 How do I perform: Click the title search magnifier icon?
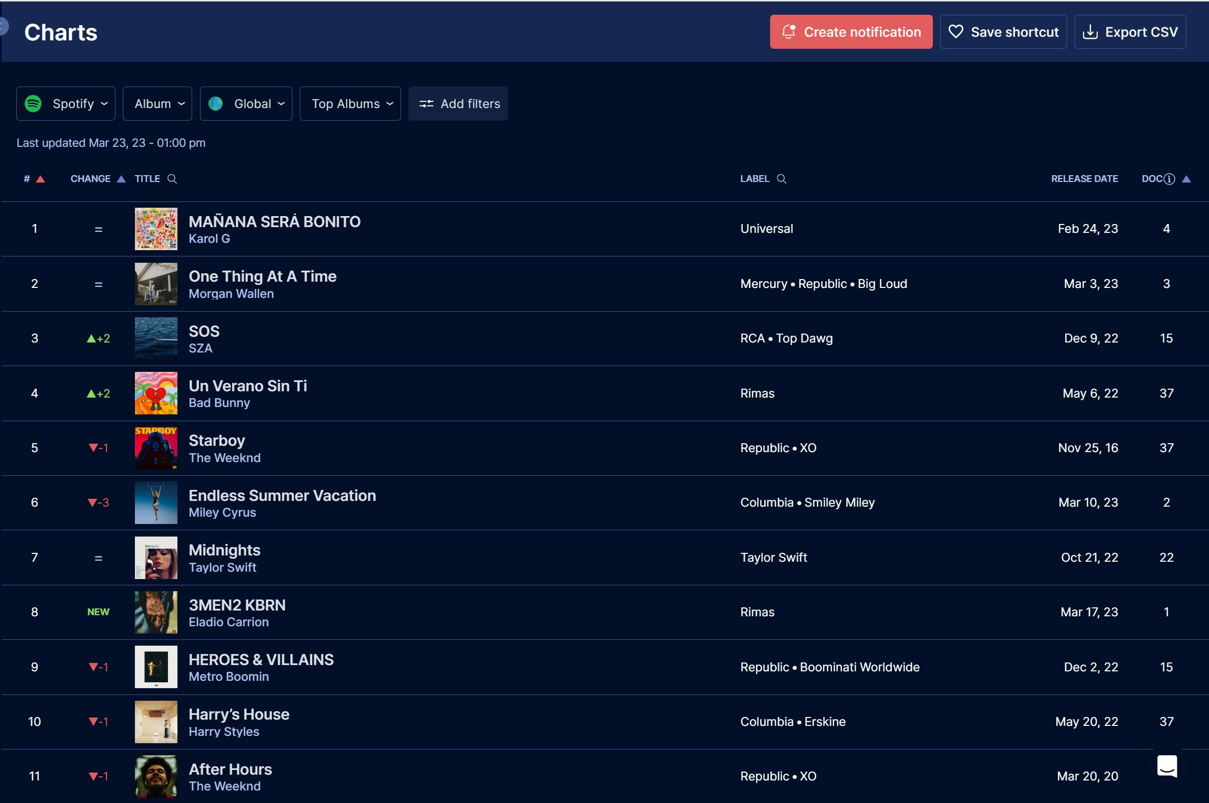pos(172,179)
